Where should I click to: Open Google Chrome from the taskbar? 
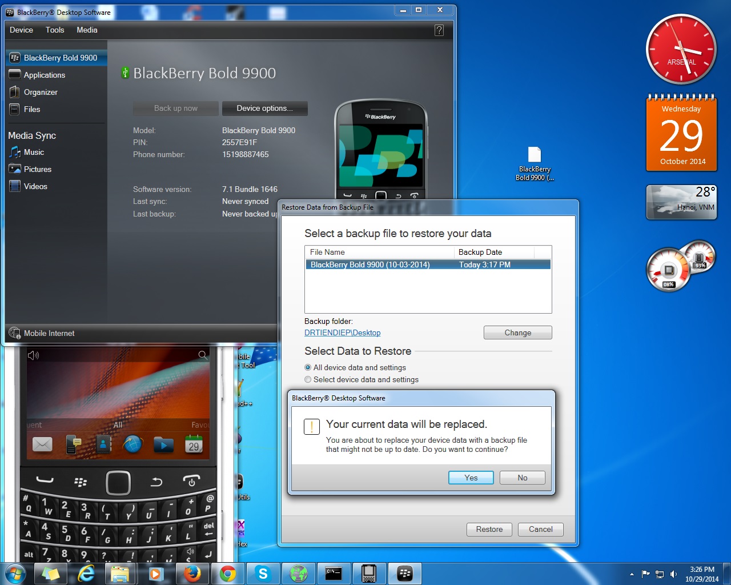[228, 573]
